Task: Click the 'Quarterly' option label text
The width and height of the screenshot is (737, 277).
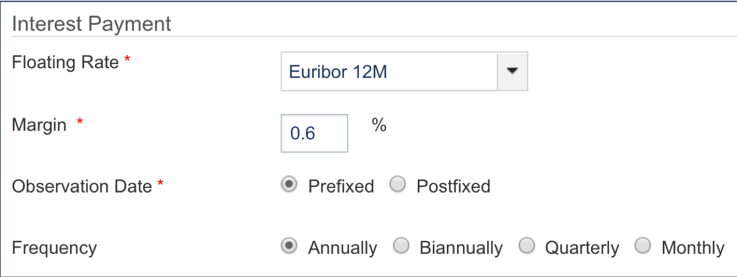Action: click(582, 248)
